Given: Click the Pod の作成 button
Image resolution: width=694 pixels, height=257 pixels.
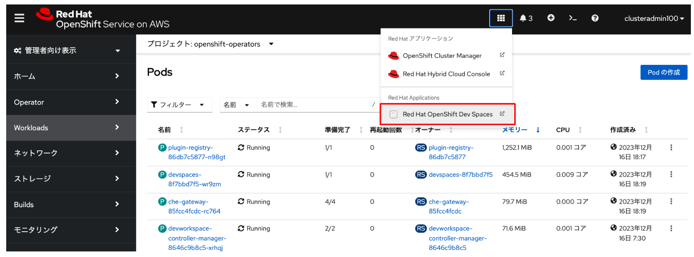Looking at the screenshot, I should 664,72.
